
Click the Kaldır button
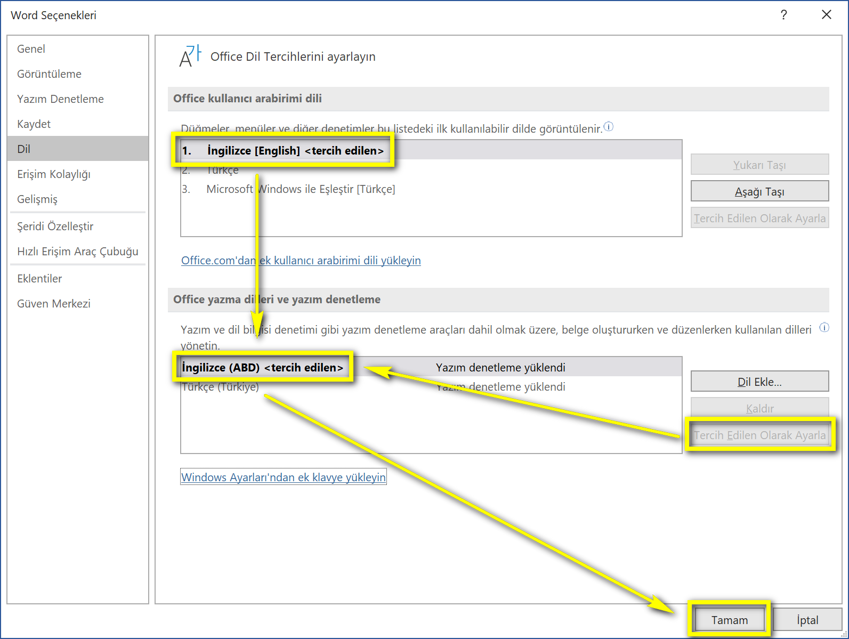[x=759, y=408]
